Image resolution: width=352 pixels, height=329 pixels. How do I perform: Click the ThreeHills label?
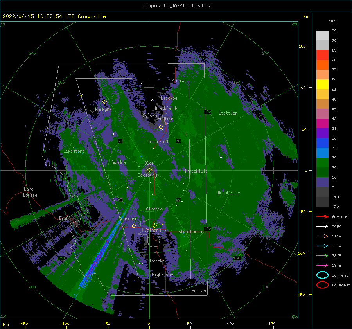(196, 171)
